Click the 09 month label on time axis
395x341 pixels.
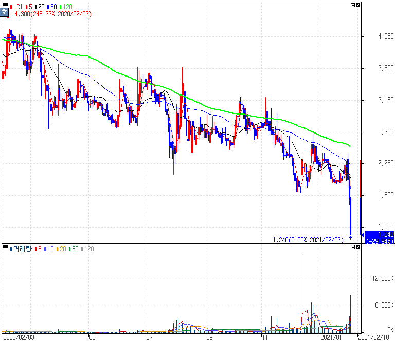[x=210, y=337]
